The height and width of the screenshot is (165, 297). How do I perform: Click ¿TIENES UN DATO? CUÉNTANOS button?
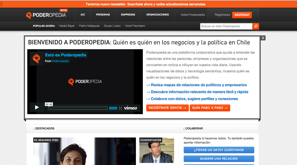[219, 150]
